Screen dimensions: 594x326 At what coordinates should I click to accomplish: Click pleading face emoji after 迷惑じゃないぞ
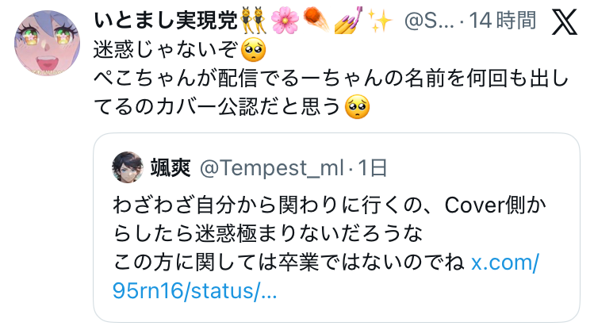pos(254,50)
